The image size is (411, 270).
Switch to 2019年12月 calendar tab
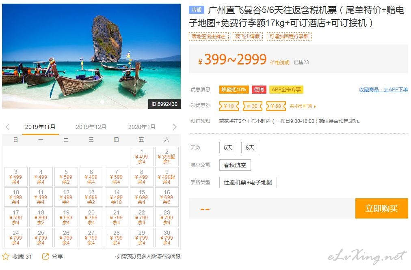tap(91, 127)
